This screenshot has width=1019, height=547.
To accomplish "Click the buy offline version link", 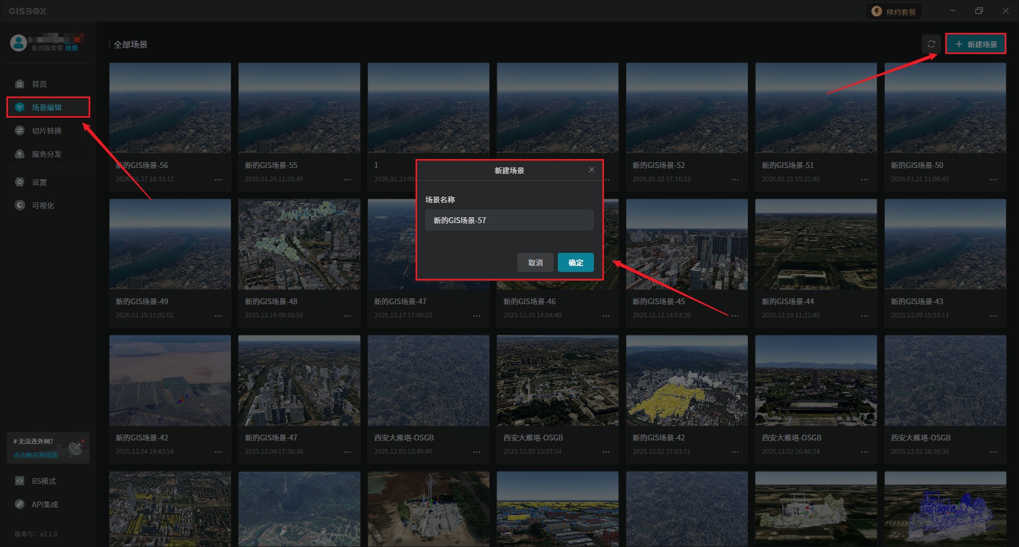I will tap(36, 455).
